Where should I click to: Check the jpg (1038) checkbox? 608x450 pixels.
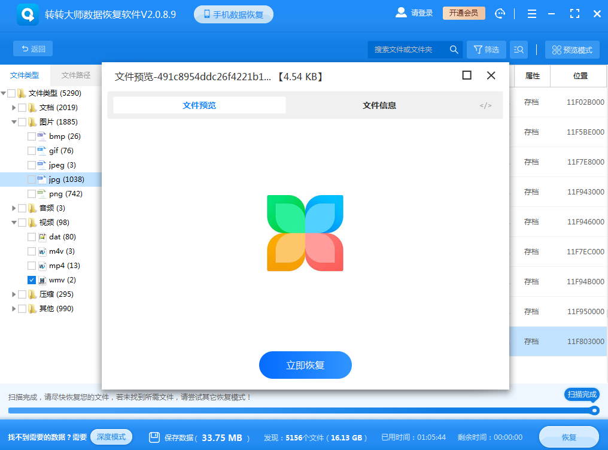coord(31,179)
